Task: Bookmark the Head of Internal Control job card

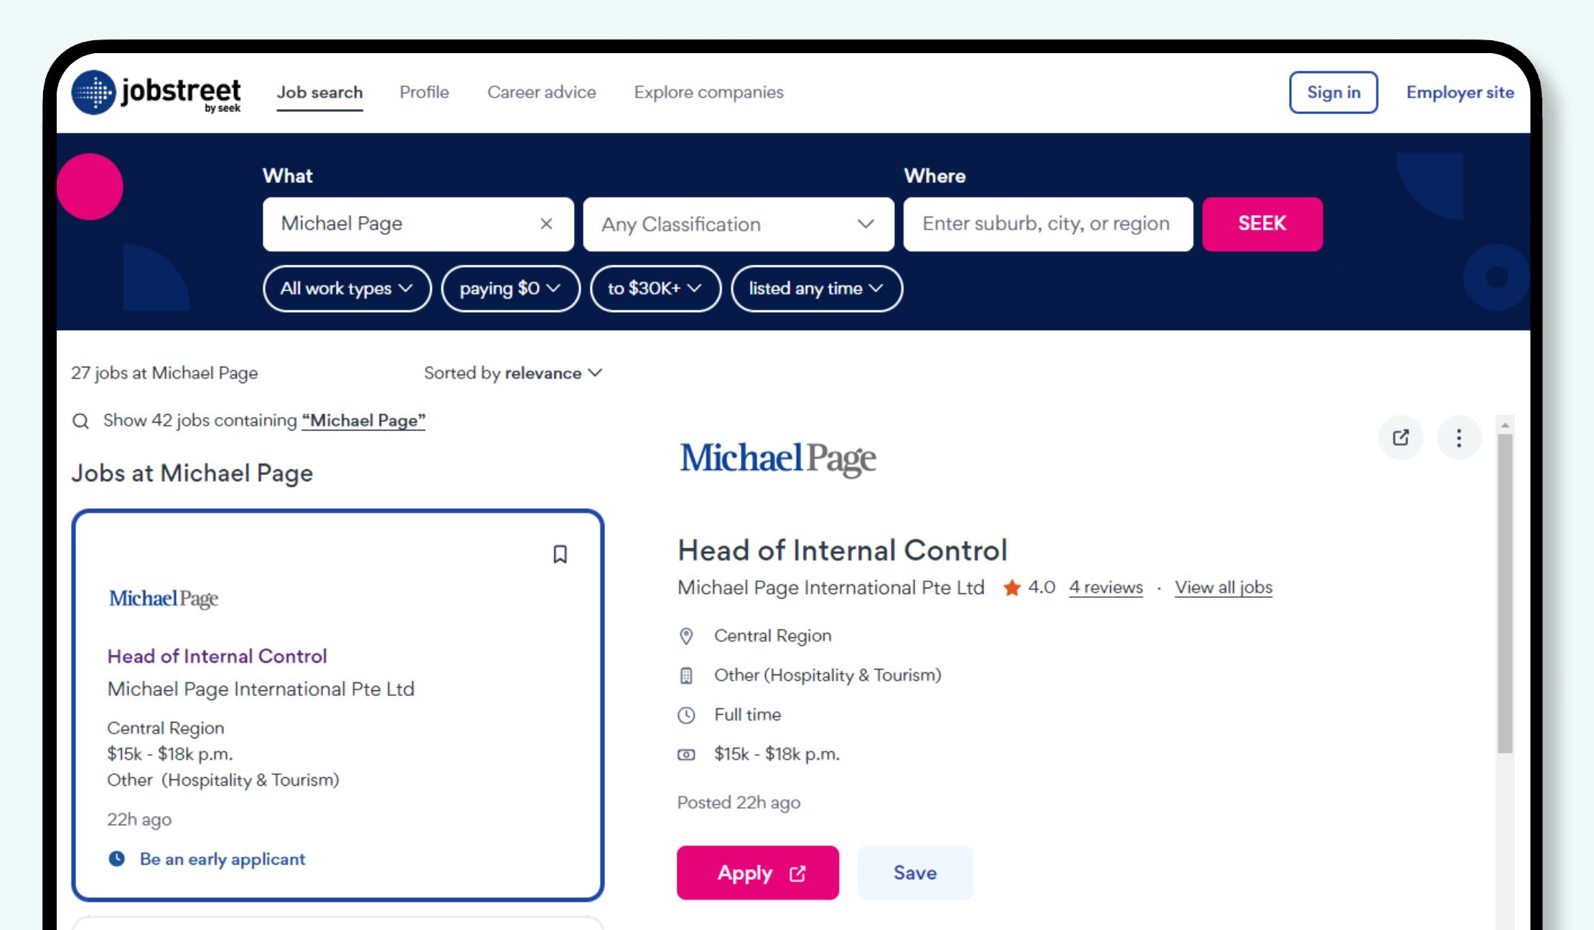Action: 561,555
